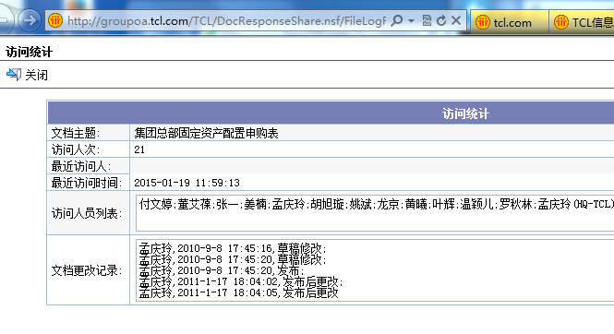Click log entry 2011-1-17 18:04:02 发布后更改
Viewport: 614px width, 334px height.
pyautogui.click(x=241, y=281)
